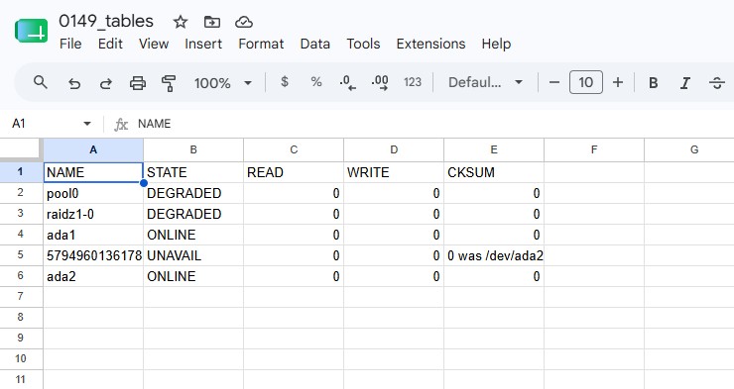734x389 pixels.
Task: Increase decimal places
Action: [x=380, y=83]
